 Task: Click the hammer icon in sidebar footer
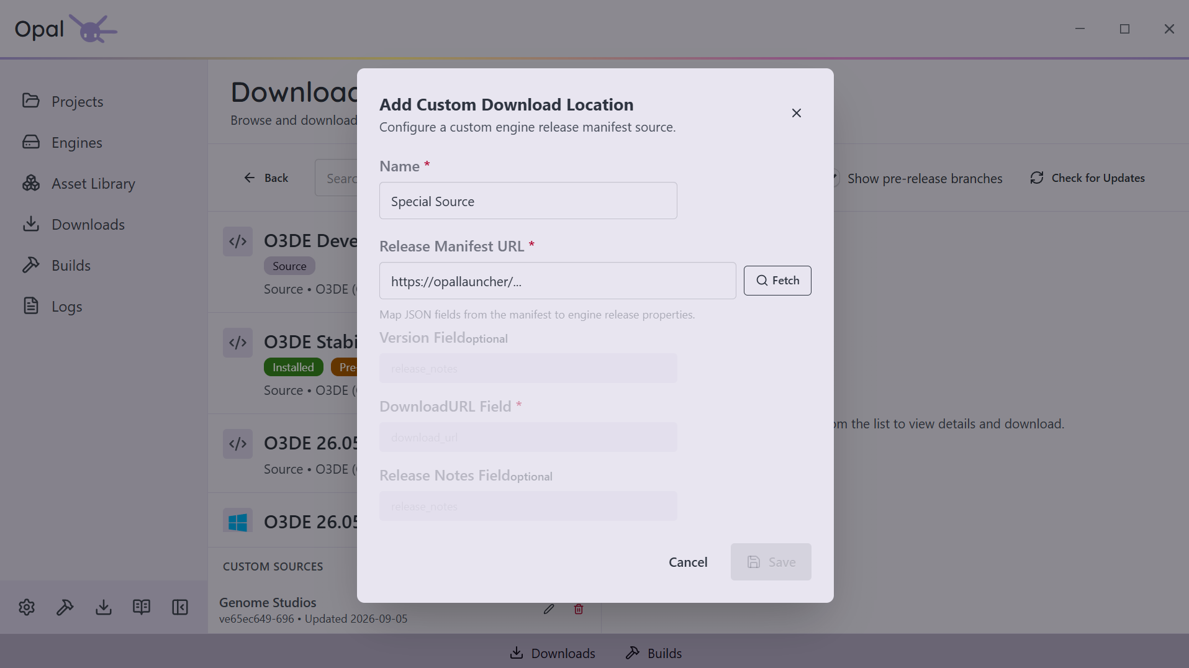pos(65,607)
